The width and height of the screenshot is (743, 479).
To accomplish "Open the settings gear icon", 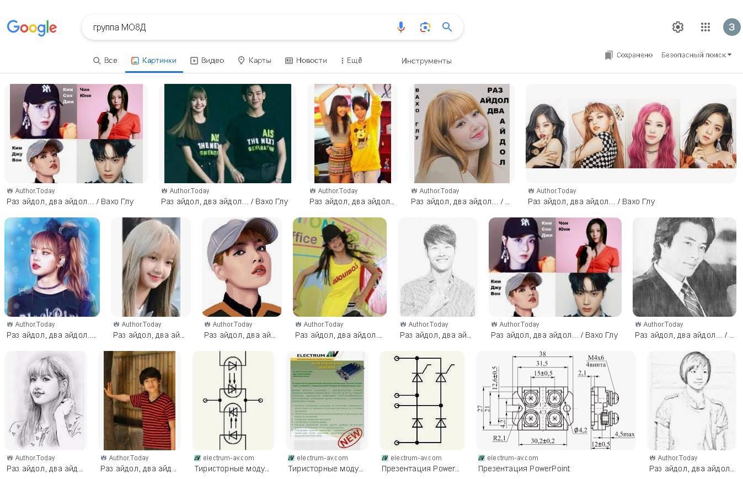I will [678, 27].
